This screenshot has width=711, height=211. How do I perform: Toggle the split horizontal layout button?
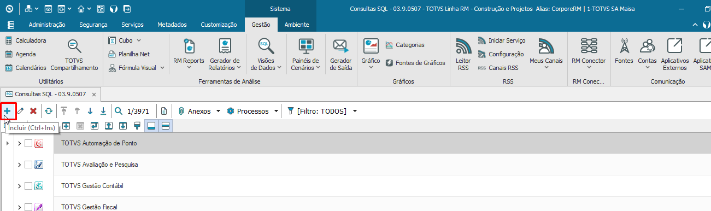point(166,126)
